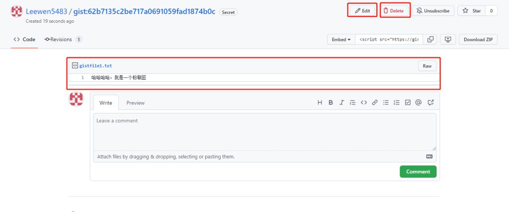The image size is (509, 212).
Task: Switch to the Preview tab
Action: coord(135,103)
